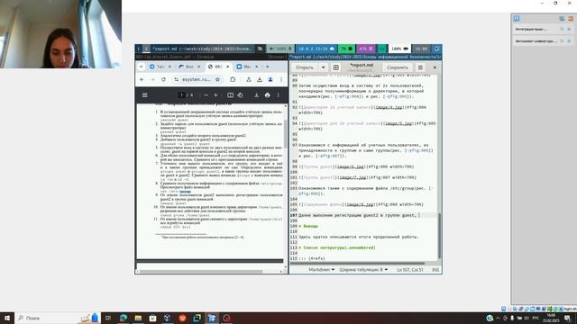Click '# Выводы' heading in editor
Image resolution: width=577 pixels, height=324 pixels.
coord(308,226)
